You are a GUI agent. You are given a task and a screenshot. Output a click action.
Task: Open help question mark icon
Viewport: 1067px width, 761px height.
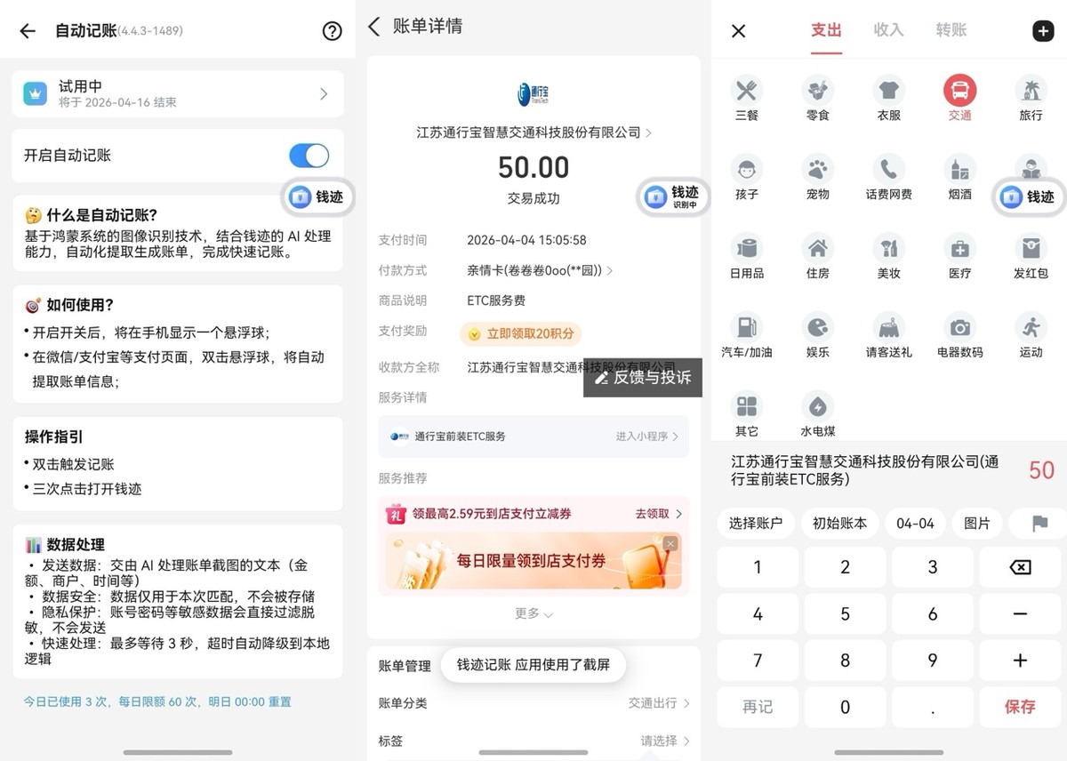pyautogui.click(x=332, y=31)
